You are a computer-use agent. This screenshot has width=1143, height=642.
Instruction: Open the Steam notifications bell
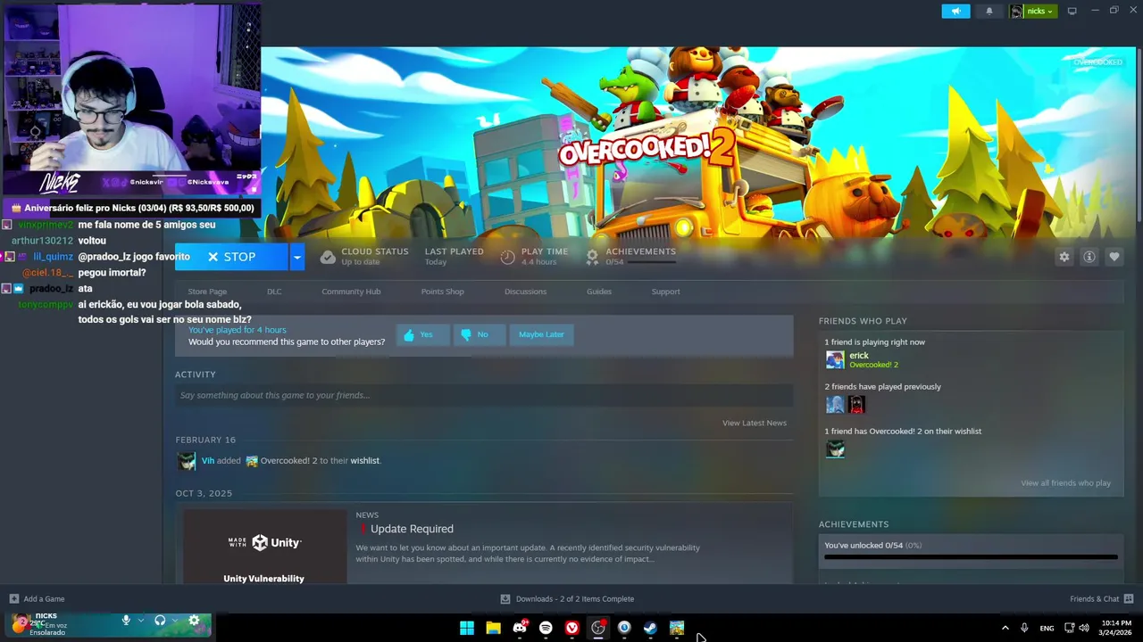(989, 11)
